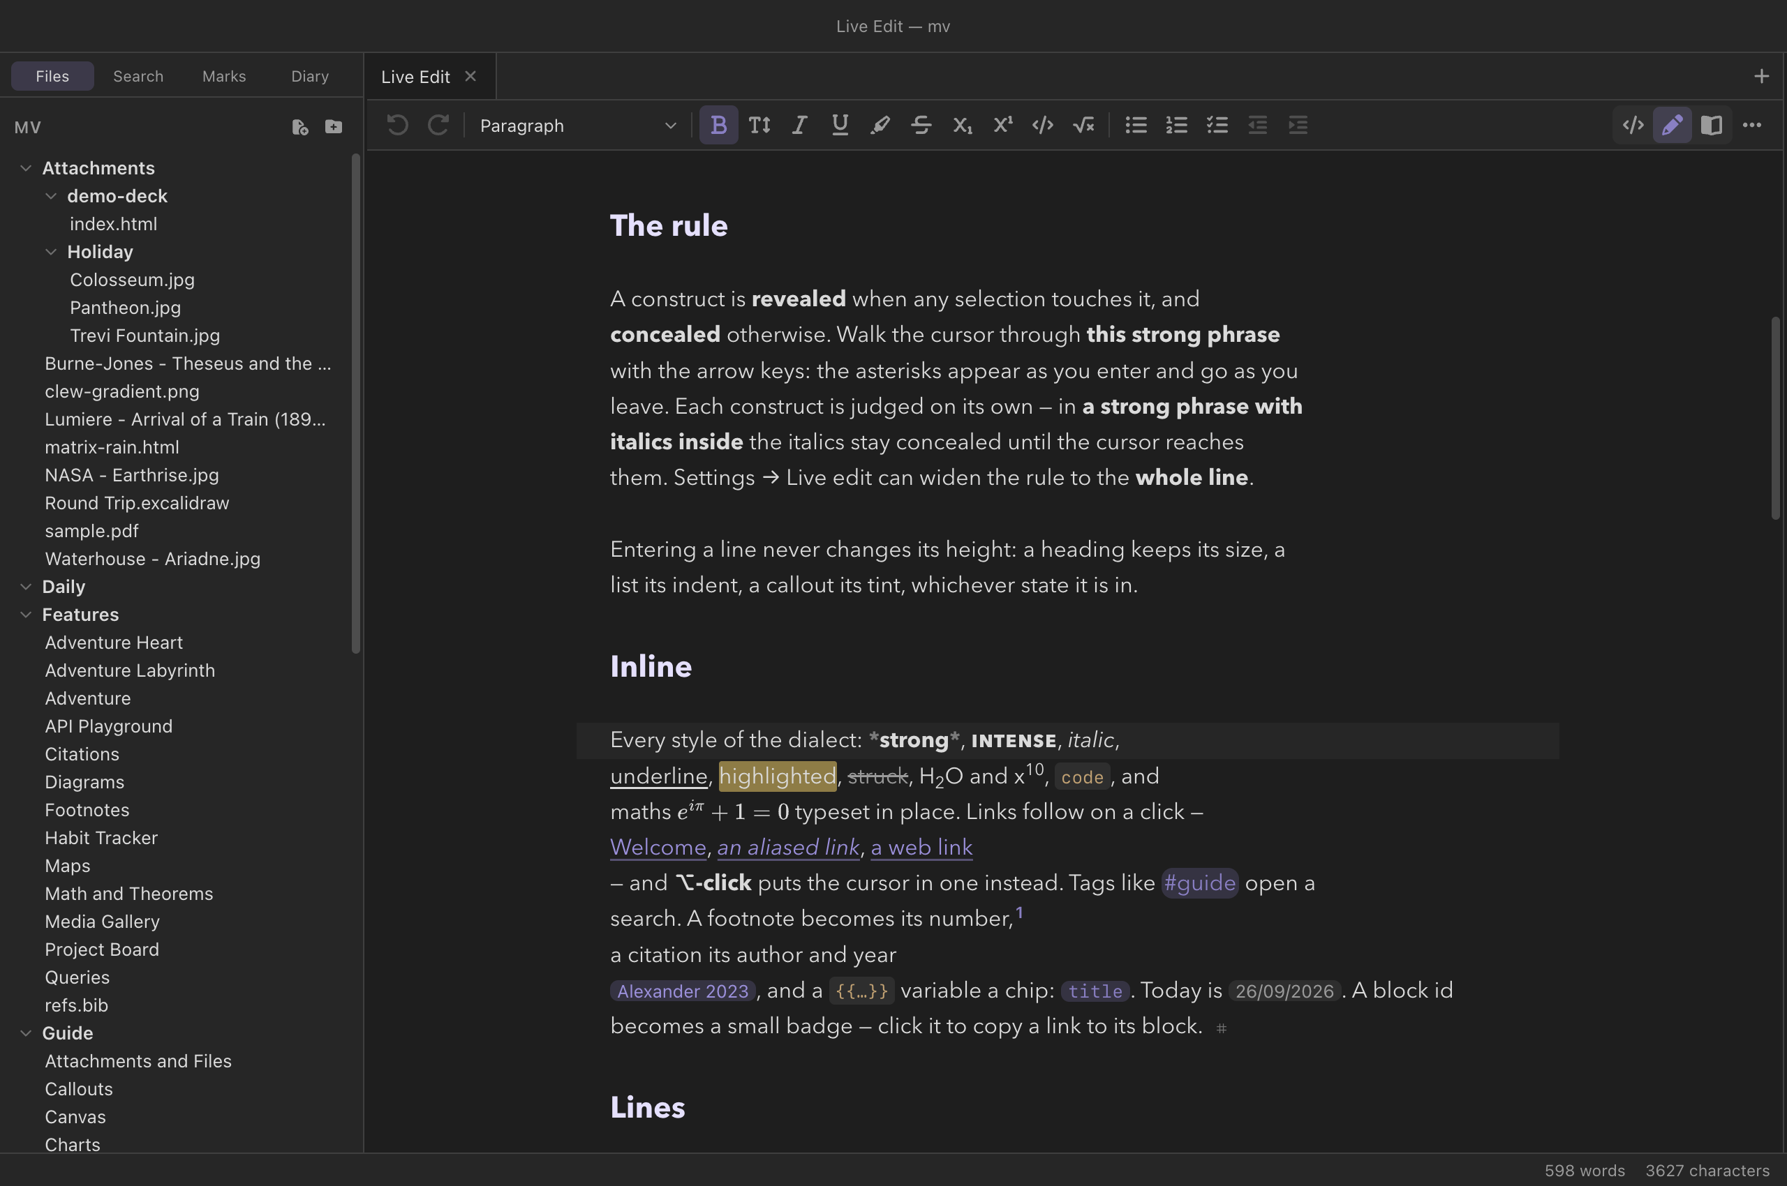Open 'a web link' hyperlink
The width and height of the screenshot is (1787, 1186).
(922, 848)
